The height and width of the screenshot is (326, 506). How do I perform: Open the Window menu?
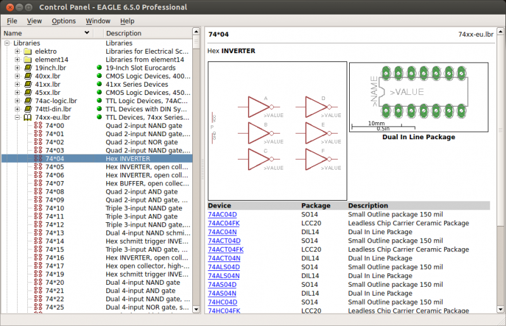point(98,21)
